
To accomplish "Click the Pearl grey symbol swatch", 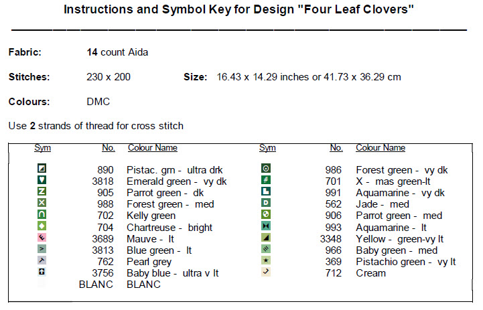I will [x=42, y=261].
